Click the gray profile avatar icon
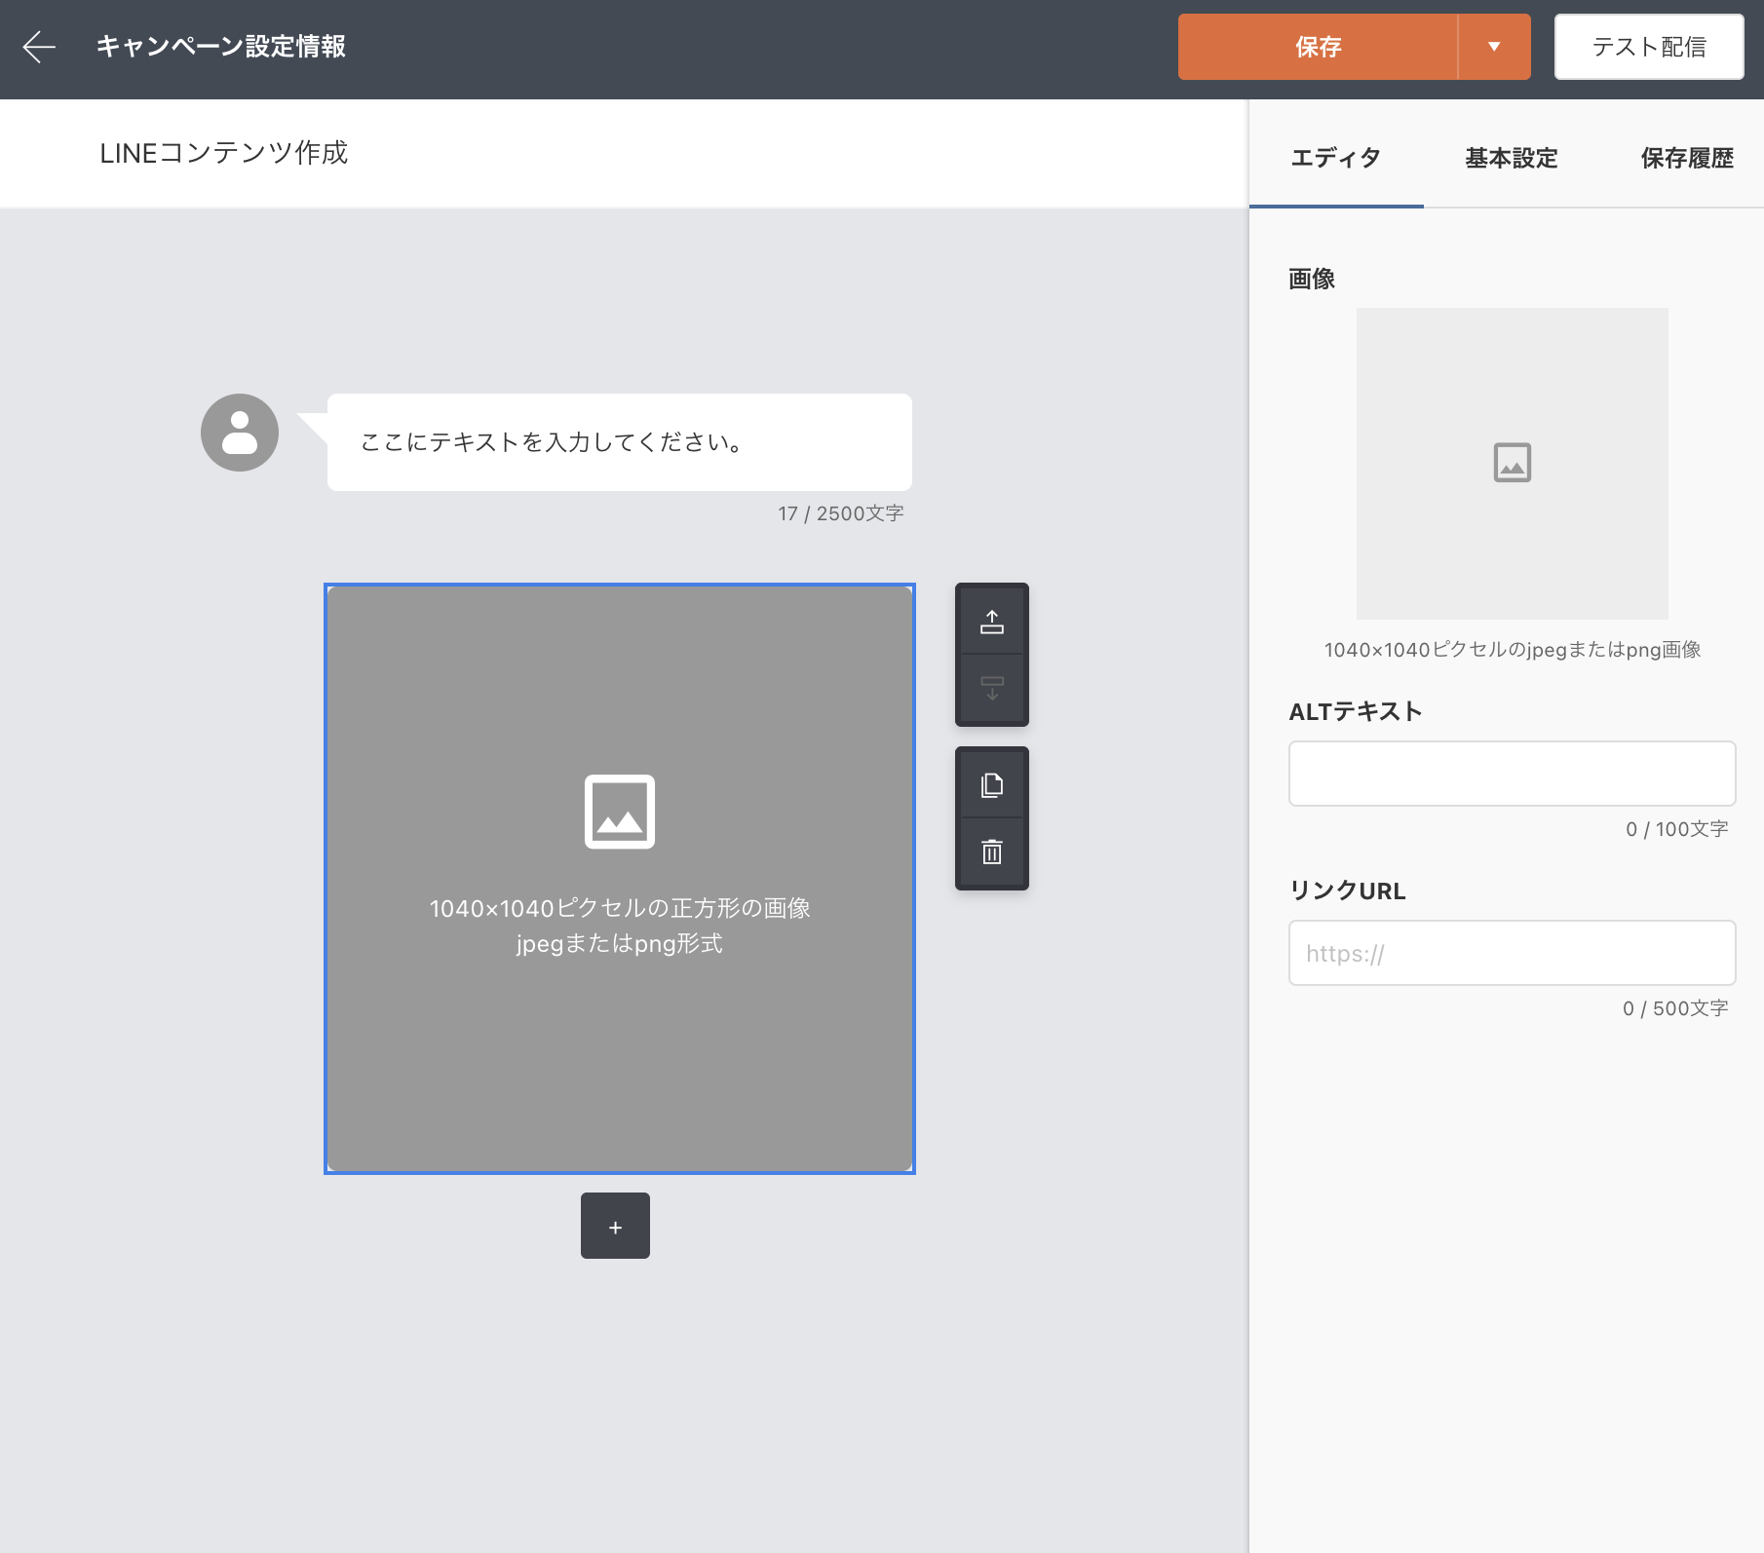The image size is (1764, 1553). click(x=240, y=433)
